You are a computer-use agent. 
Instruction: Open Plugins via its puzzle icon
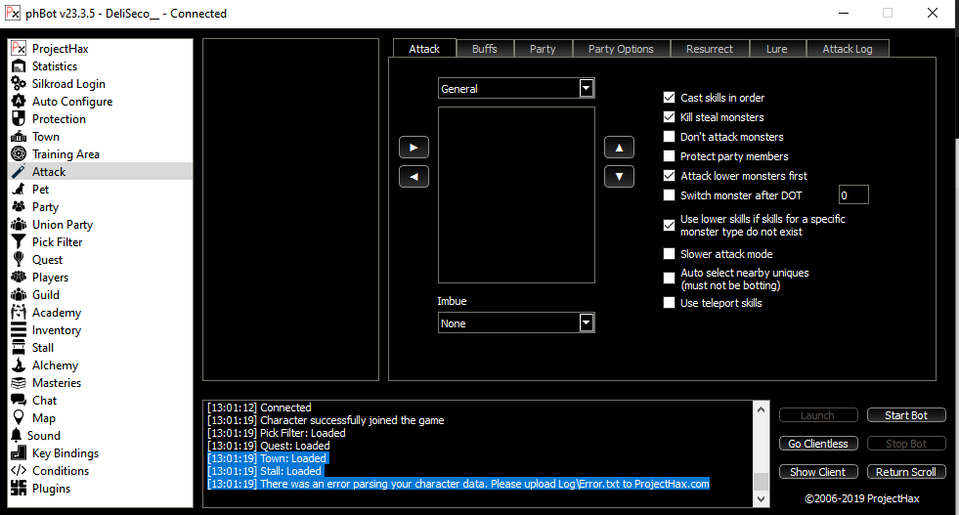(x=18, y=489)
